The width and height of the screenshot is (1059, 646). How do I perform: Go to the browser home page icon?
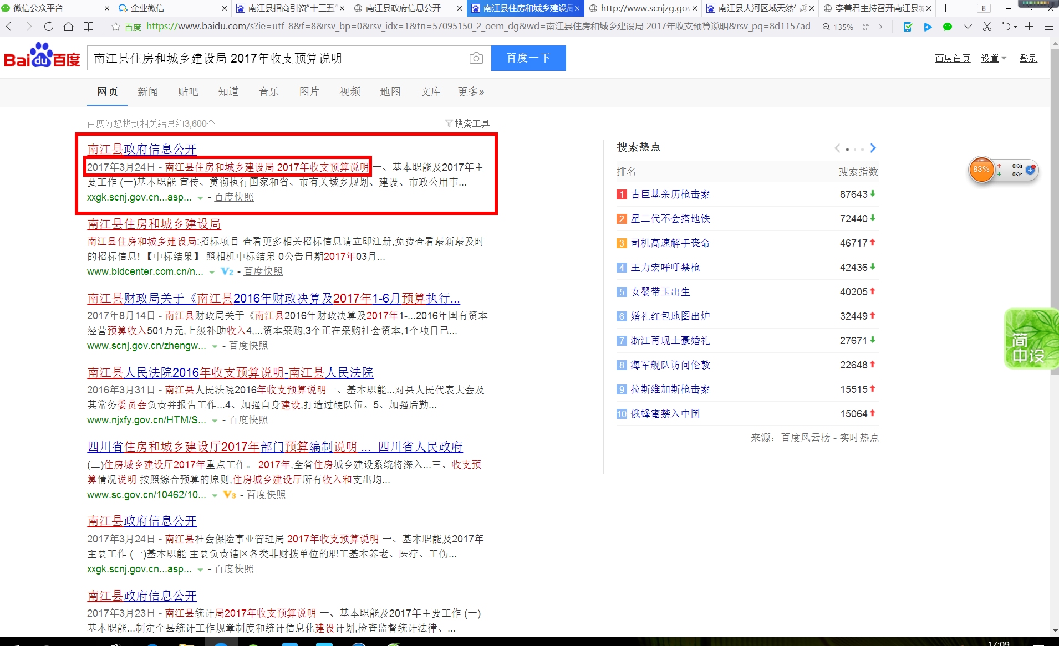[68, 27]
